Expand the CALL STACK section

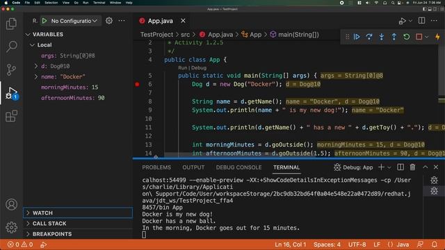(x=78, y=224)
